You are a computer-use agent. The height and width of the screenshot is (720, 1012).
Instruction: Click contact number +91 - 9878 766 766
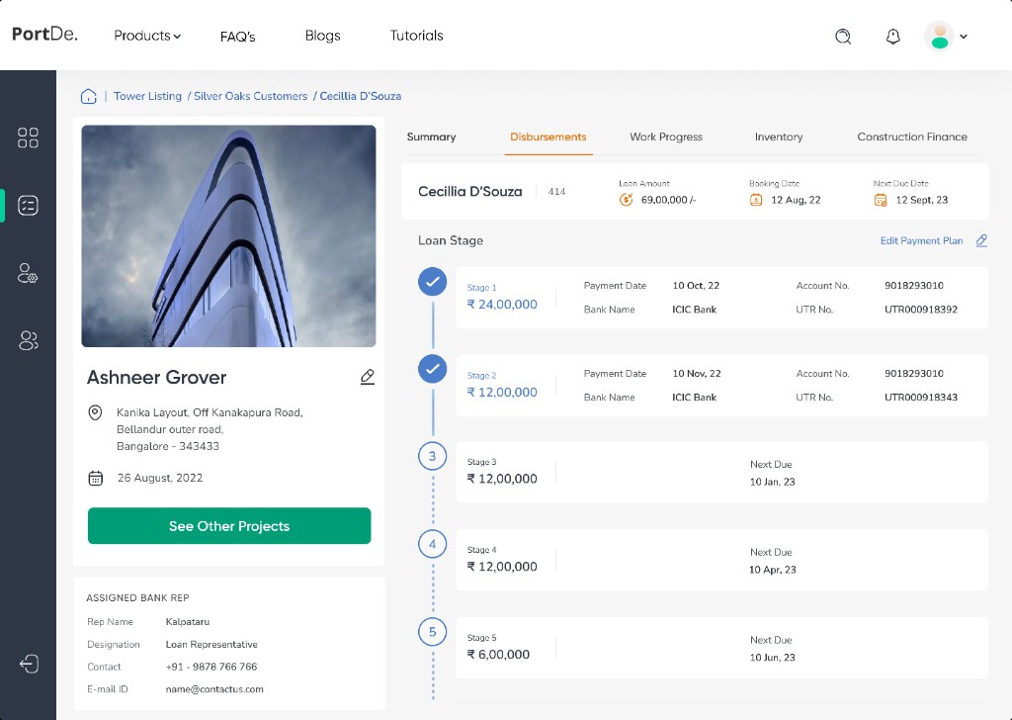[x=211, y=667]
